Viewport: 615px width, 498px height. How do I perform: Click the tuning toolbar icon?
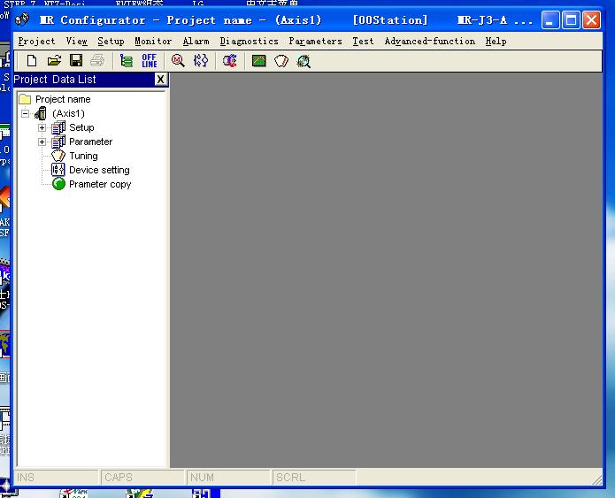[281, 61]
